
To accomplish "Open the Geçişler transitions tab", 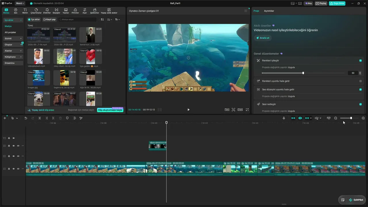I will [x=56, y=11].
